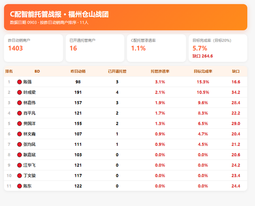This screenshot has width=255, height=206.
Task: Click the 10.5% completion rate
Action: point(203,93)
